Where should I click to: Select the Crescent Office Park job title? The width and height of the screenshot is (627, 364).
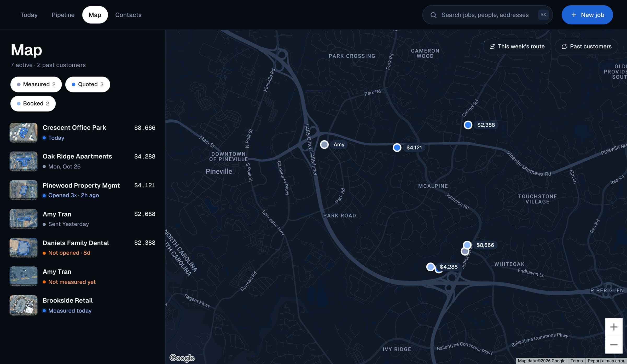[x=74, y=127]
